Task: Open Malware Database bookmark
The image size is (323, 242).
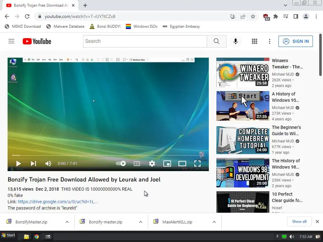Action: coord(65,26)
